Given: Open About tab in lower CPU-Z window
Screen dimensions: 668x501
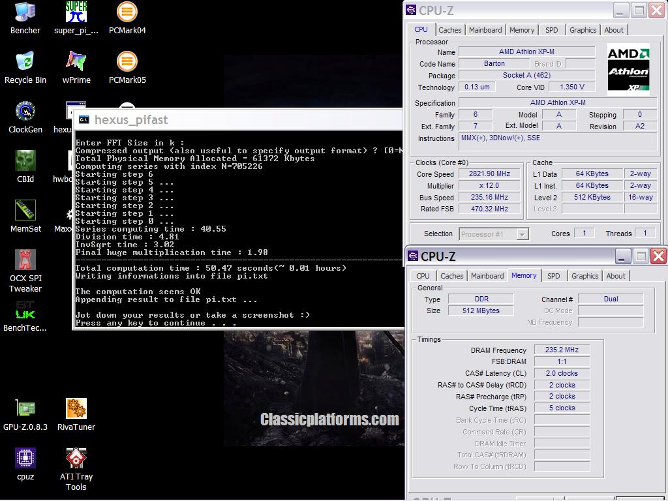Looking at the screenshot, I should [616, 276].
